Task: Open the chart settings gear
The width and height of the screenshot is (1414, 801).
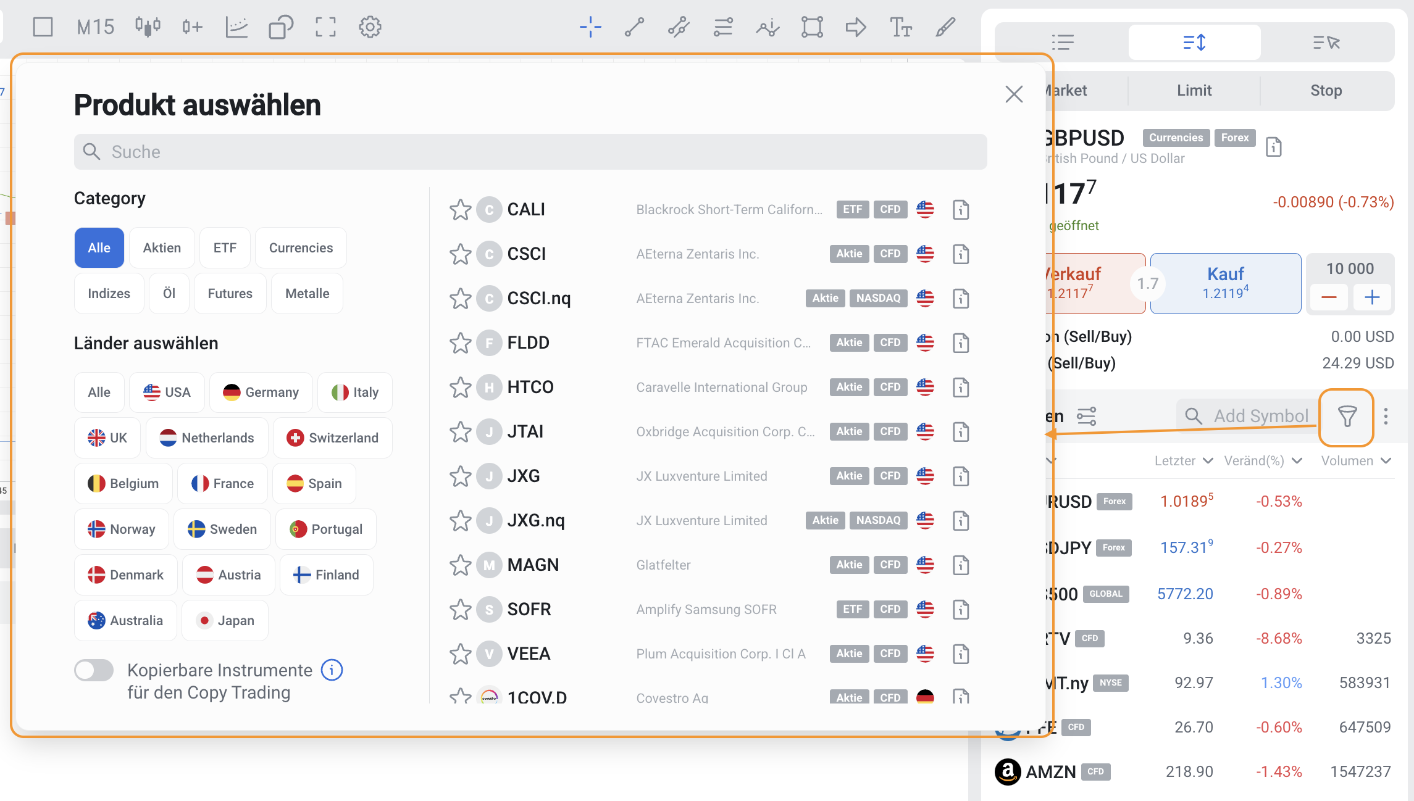Action: coord(370,27)
